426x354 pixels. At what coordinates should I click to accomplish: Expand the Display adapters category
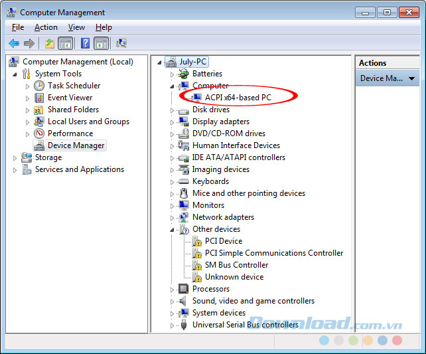tap(172, 122)
